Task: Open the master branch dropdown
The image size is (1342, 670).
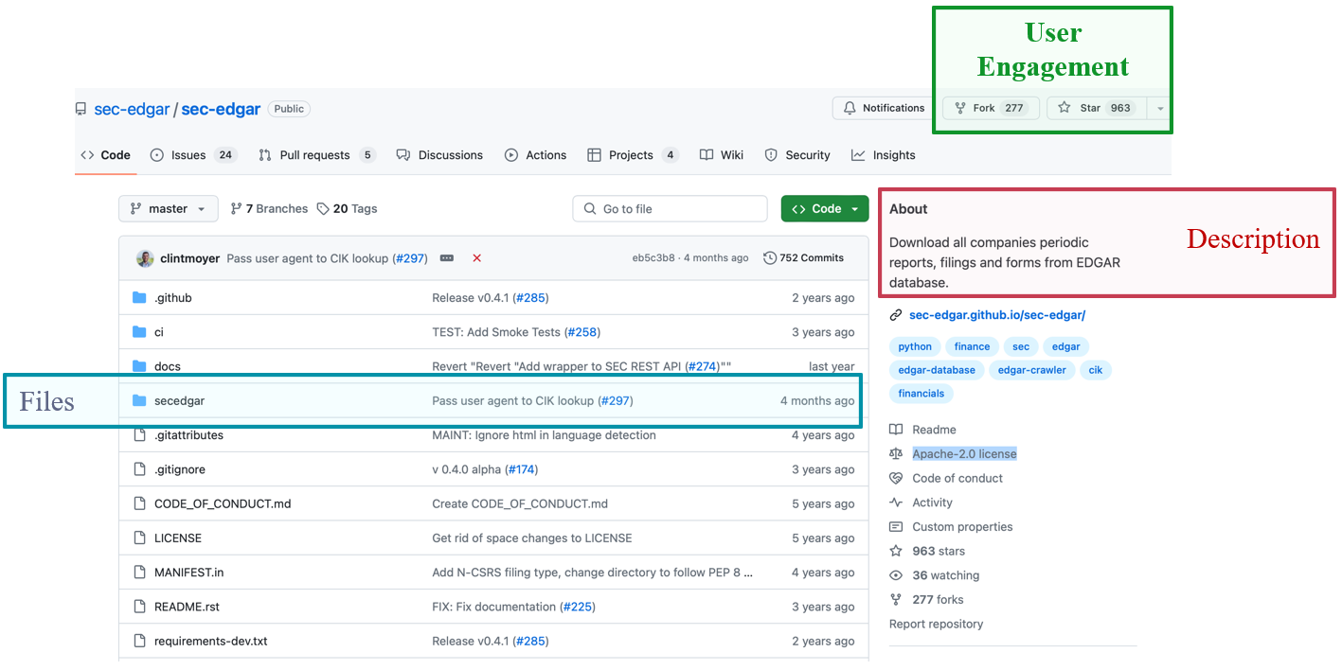Action: tap(169, 209)
